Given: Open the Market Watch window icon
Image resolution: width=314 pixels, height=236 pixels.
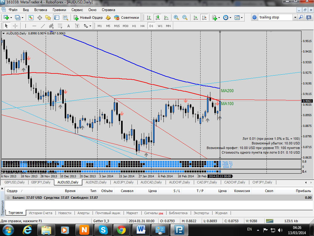Looking at the screenshot, I should coord(31,18).
